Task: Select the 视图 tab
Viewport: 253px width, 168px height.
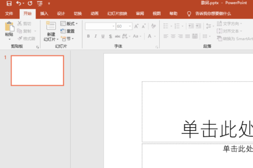Action: point(157,14)
